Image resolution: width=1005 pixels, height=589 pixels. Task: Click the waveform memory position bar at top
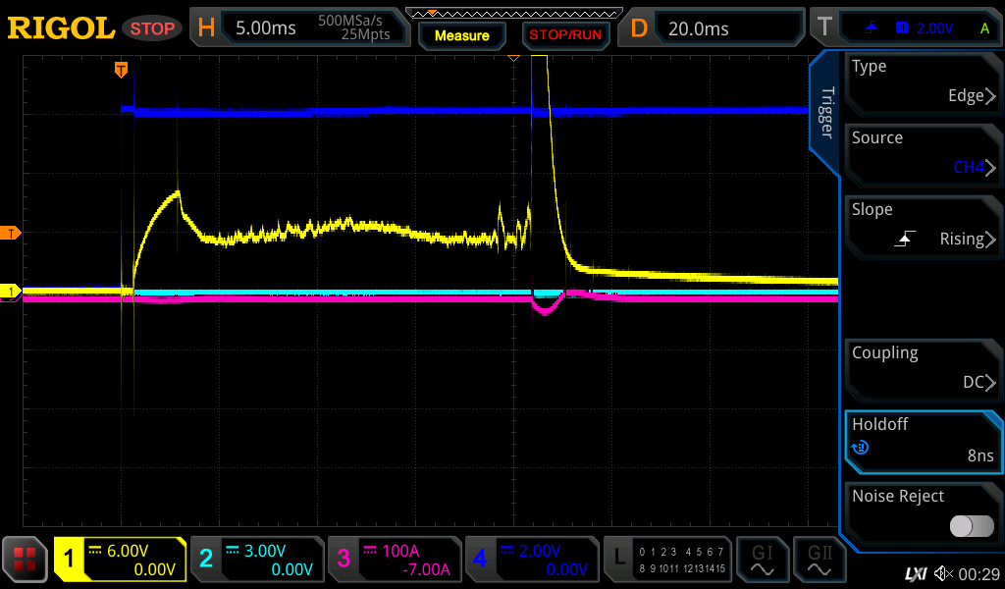(513, 13)
